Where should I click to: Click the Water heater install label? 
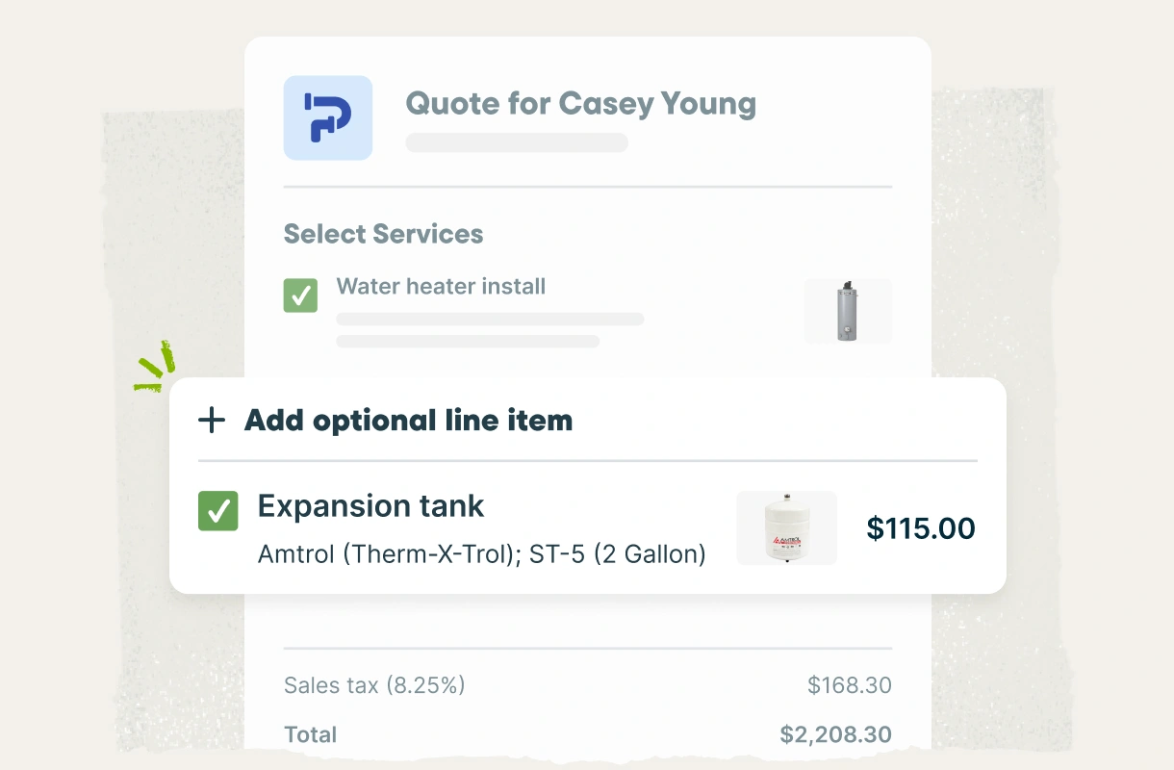pos(441,286)
